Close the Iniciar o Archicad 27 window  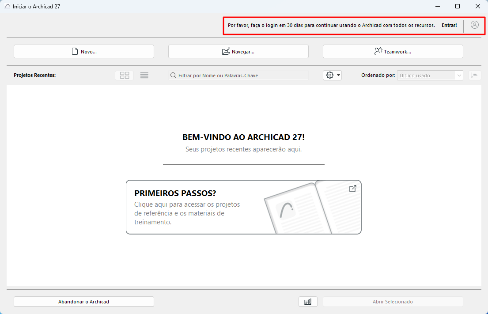tap(478, 6)
